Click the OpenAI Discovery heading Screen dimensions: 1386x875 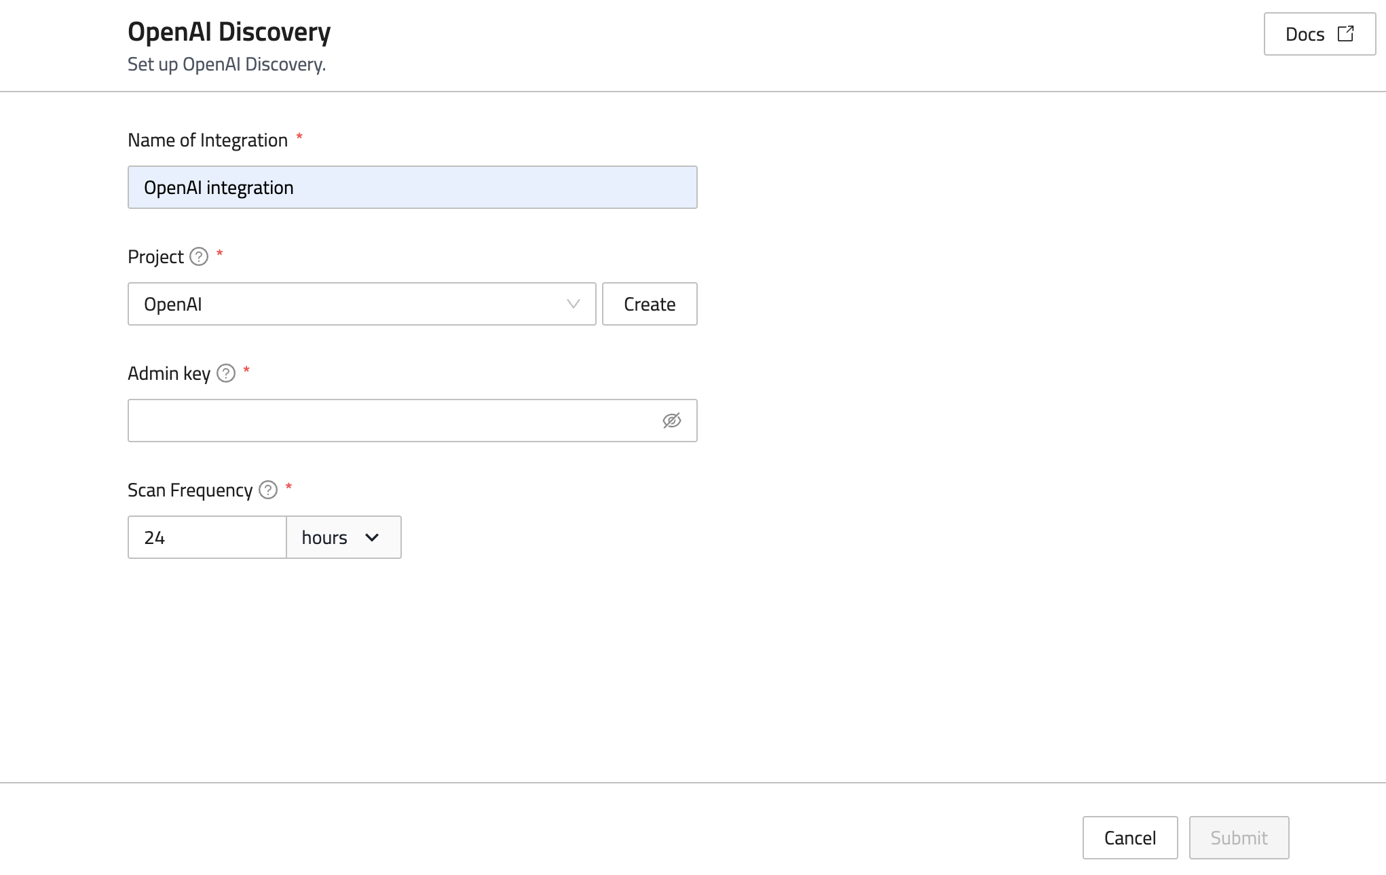(229, 32)
